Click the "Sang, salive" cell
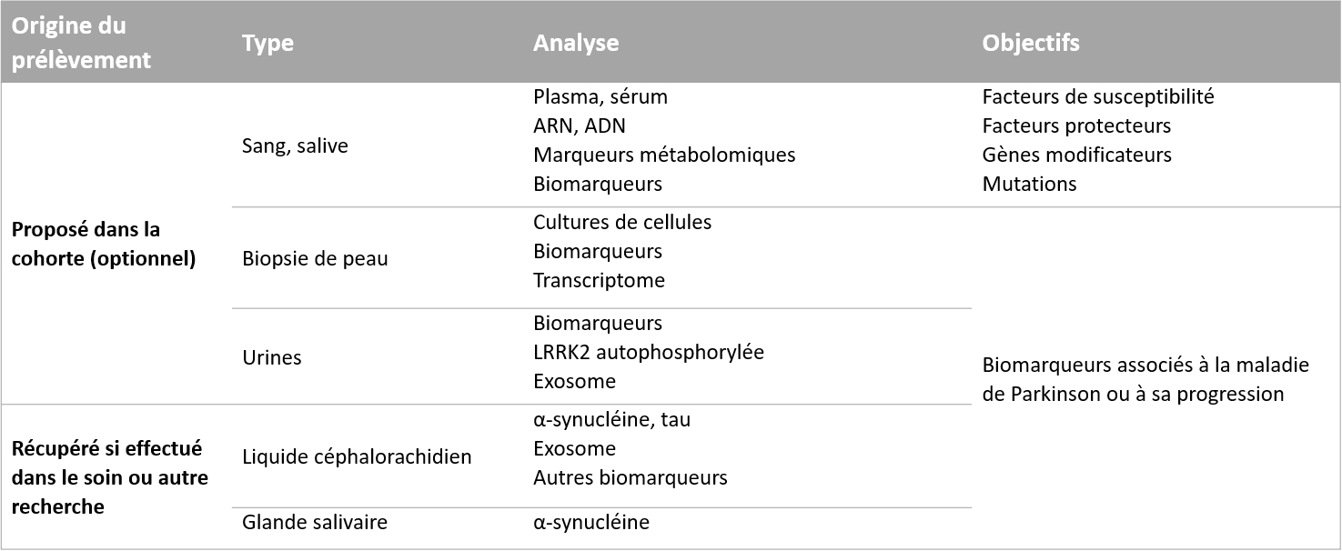This screenshot has width=1342, height=551. coord(295,145)
